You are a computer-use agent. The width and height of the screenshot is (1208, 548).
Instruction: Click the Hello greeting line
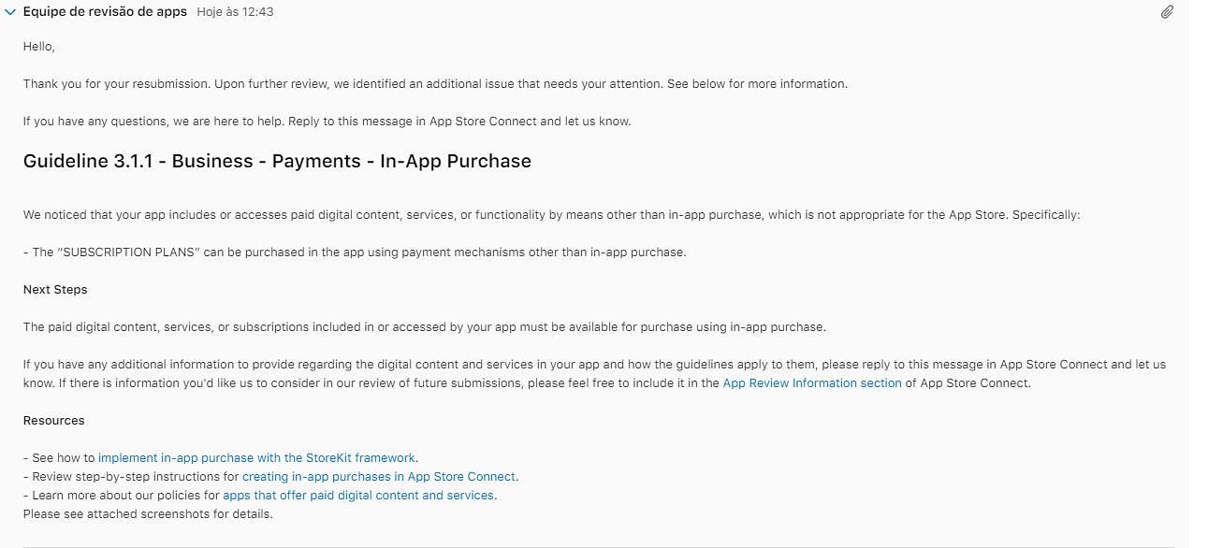click(x=39, y=46)
